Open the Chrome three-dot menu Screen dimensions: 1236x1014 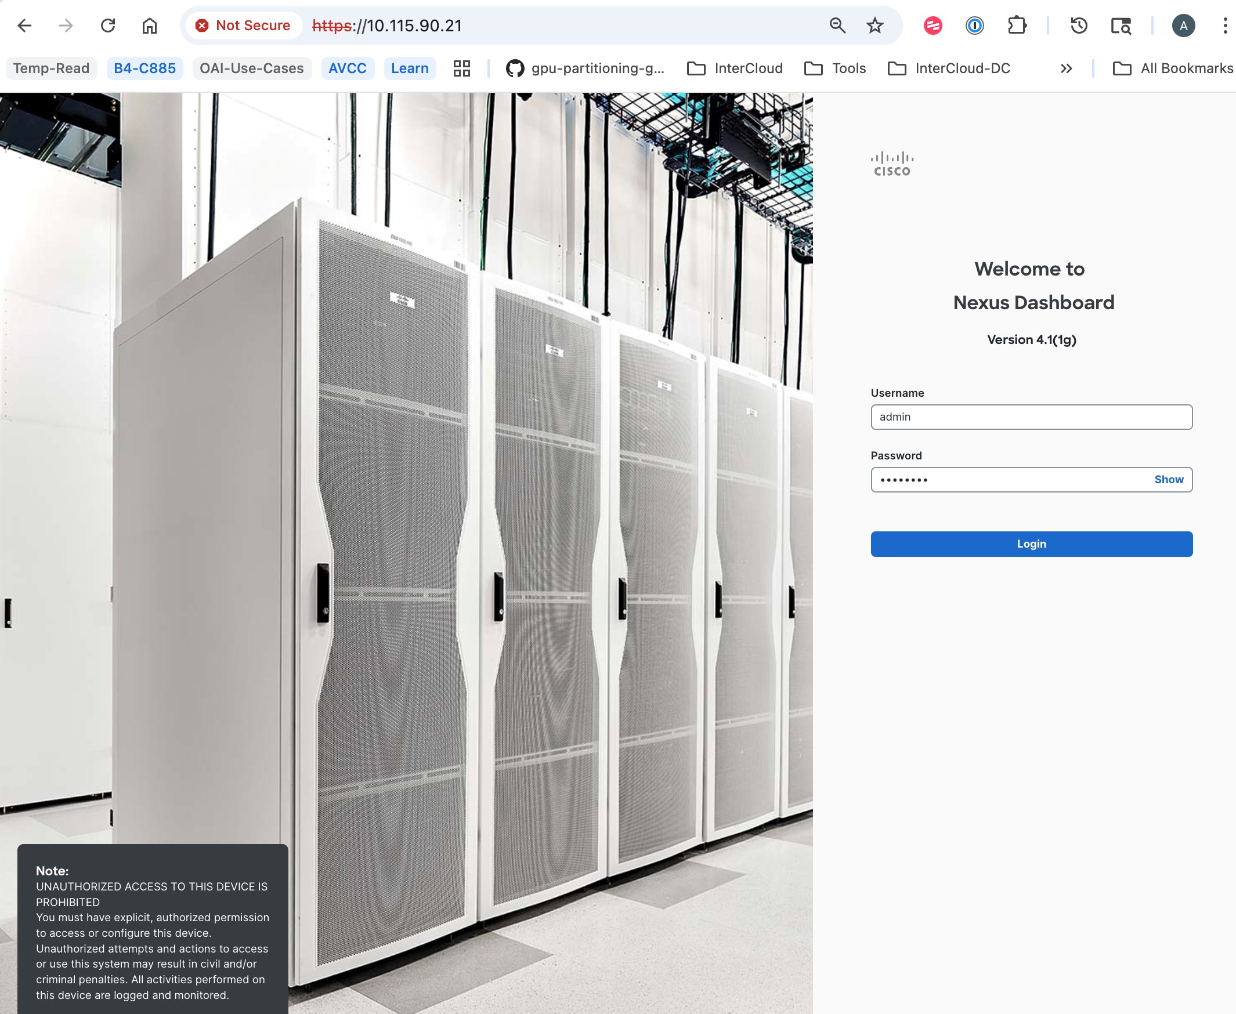tap(1225, 25)
